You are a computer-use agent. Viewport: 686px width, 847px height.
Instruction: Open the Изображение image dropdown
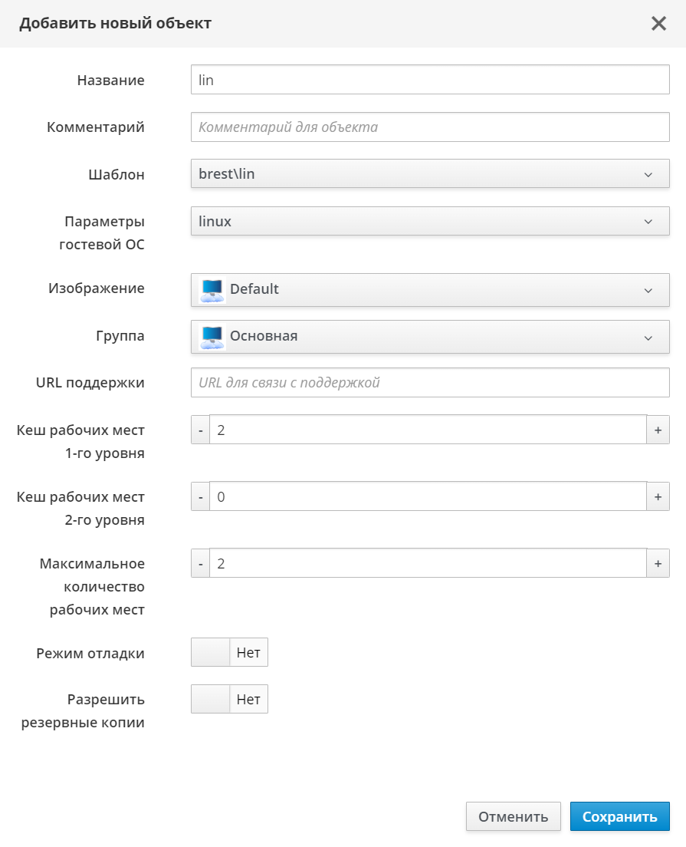(x=430, y=290)
